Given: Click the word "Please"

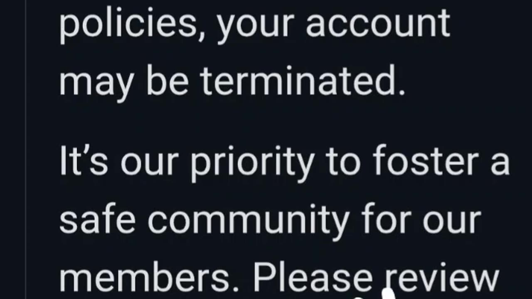Looking at the screenshot, I should pos(313,278).
